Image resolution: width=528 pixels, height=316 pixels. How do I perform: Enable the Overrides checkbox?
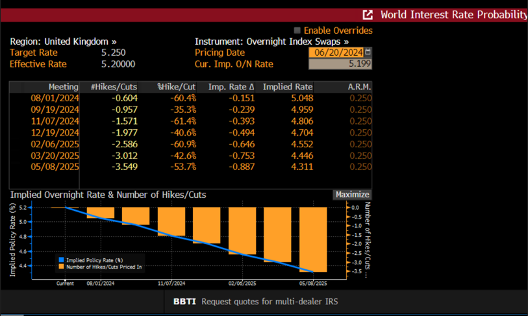point(297,30)
